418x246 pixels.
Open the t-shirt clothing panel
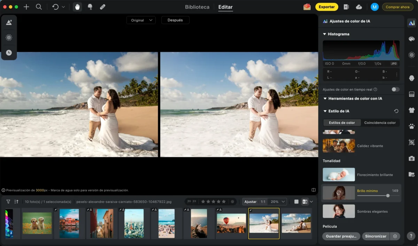411,110
